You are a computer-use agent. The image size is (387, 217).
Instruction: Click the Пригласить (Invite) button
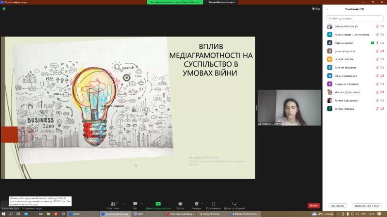tap(337, 206)
